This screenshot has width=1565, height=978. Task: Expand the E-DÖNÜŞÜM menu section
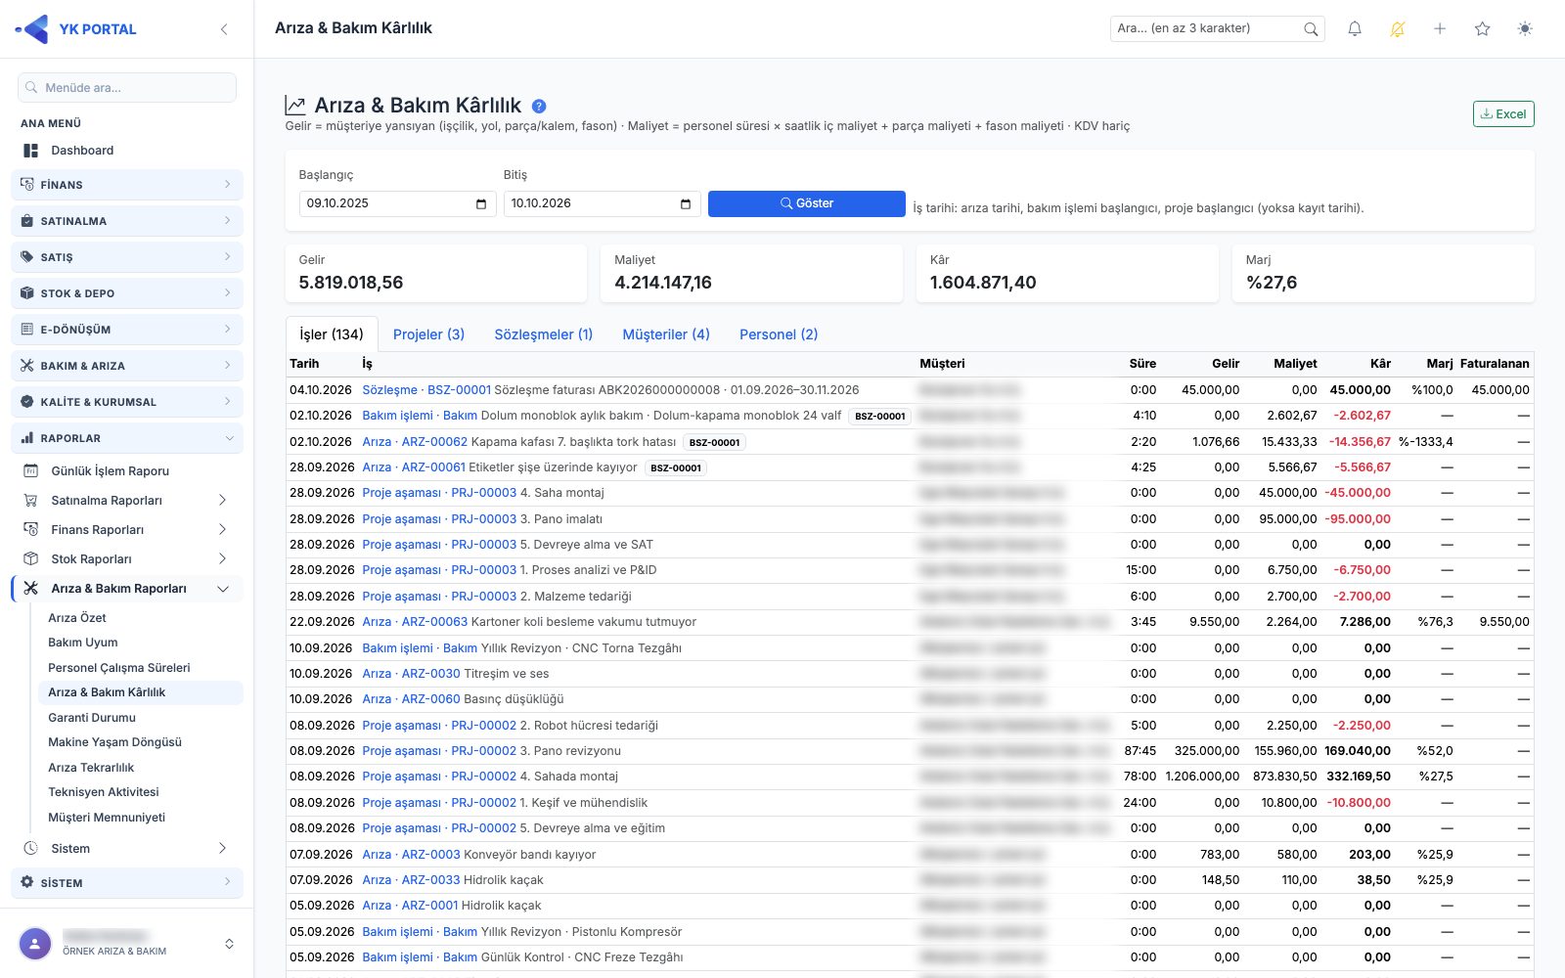127,330
